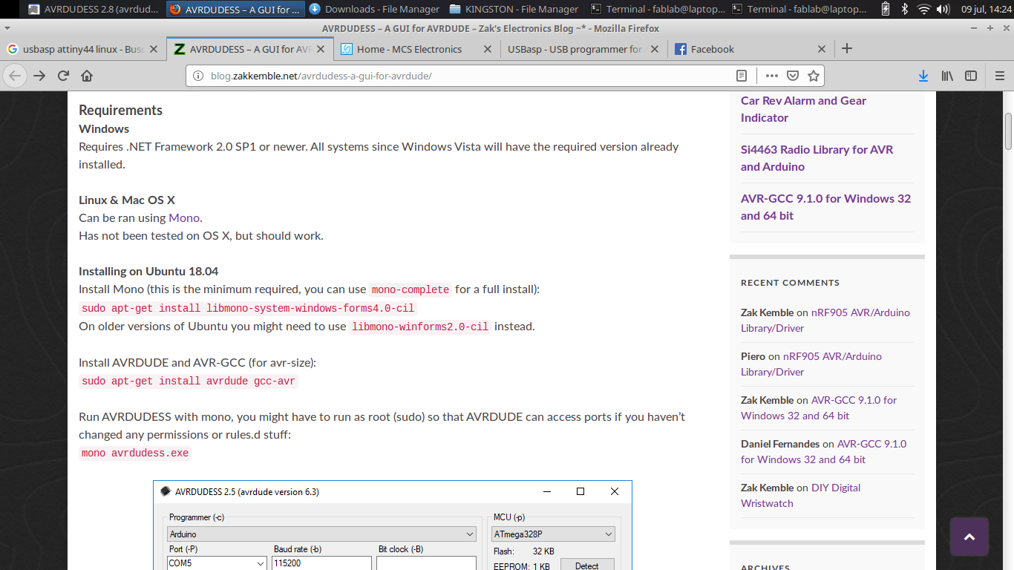The width and height of the screenshot is (1014, 570).
Task: Close the AVRDUDESS – A GUI tab
Action: [x=321, y=49]
